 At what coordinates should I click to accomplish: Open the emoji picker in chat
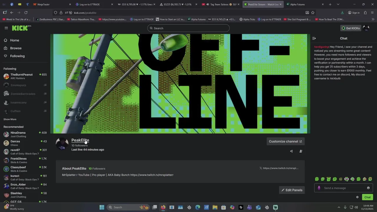coord(368,188)
